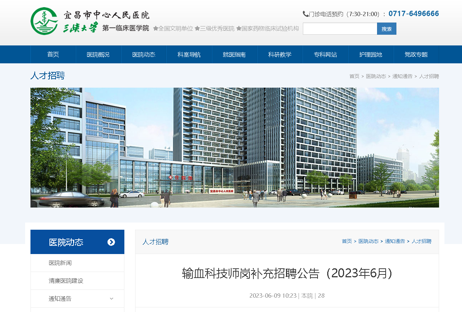Open 通知通告 sidebar item
The height and width of the screenshot is (312, 462).
click(77, 299)
